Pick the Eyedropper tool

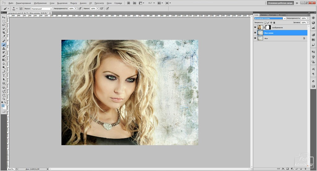[4, 37]
